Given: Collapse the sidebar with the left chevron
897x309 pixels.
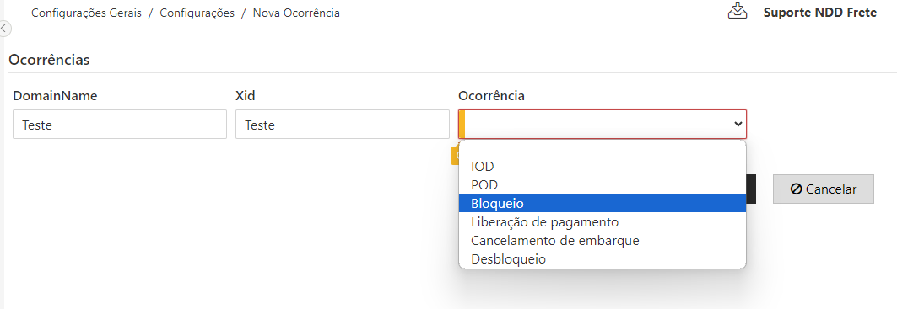Looking at the screenshot, I should point(4,27).
